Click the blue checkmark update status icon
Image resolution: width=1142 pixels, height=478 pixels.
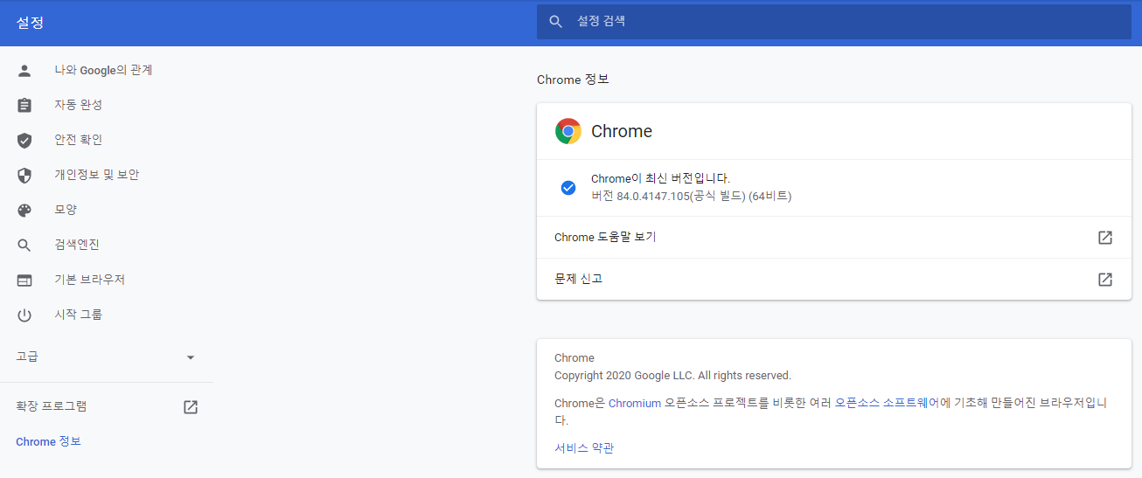pos(568,188)
